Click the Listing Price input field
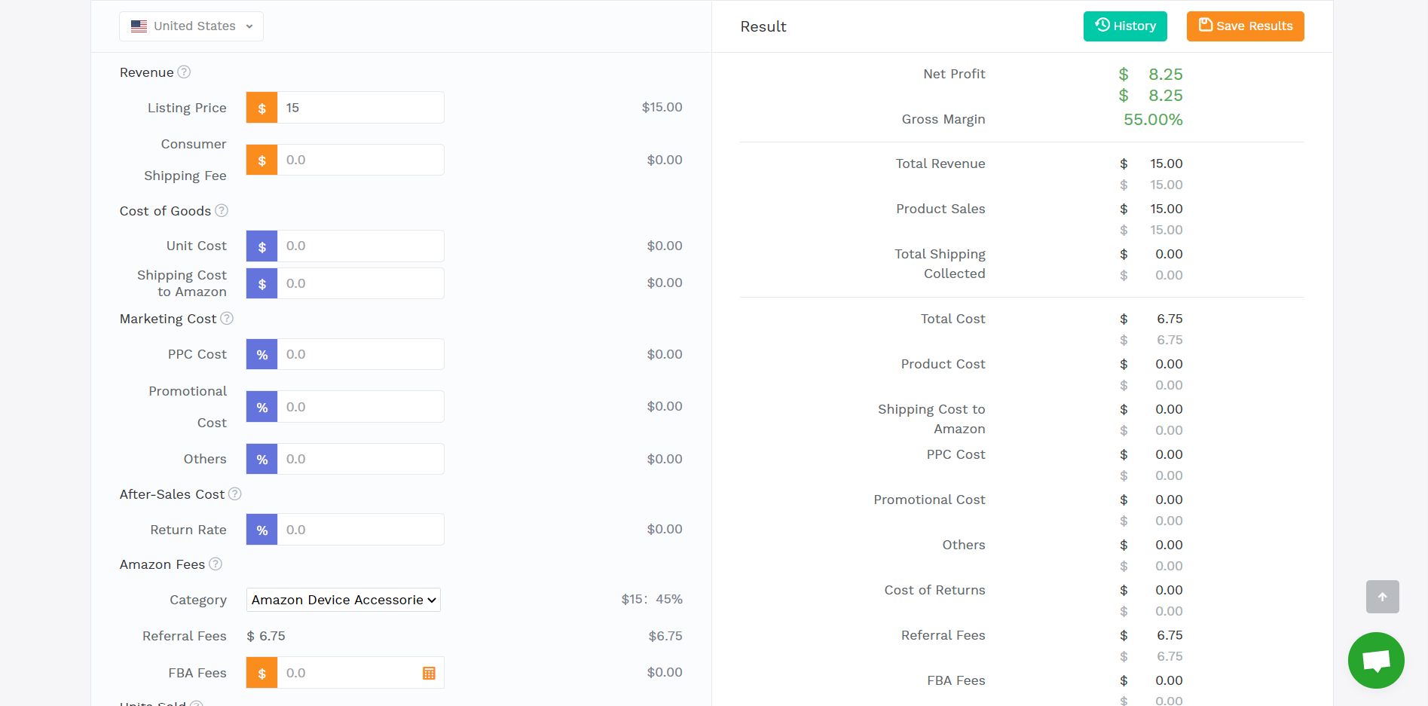Viewport: 1428px width, 706px height. [x=360, y=108]
